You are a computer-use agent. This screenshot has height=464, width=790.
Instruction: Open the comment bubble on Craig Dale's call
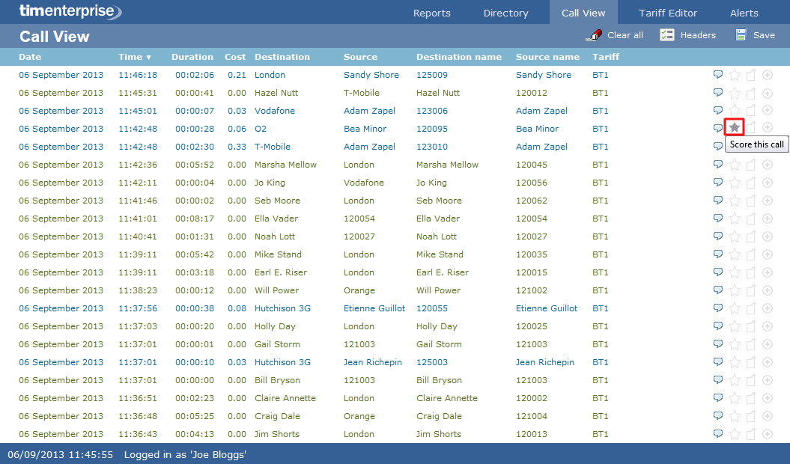click(718, 416)
